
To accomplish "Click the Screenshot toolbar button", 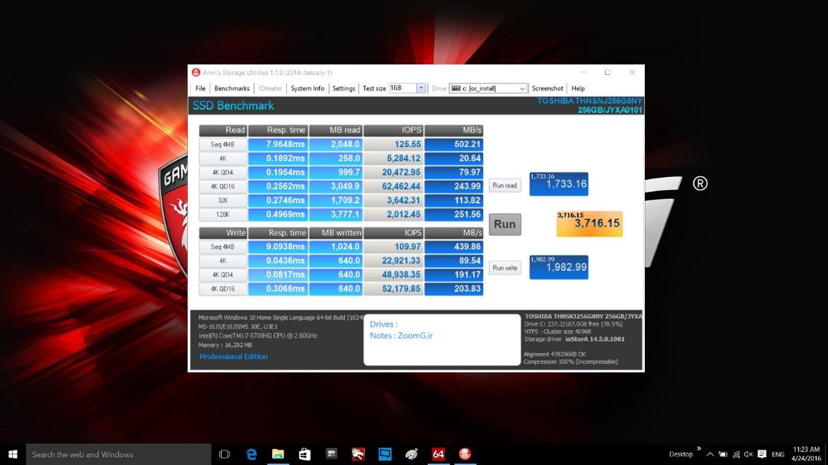I will pos(547,88).
